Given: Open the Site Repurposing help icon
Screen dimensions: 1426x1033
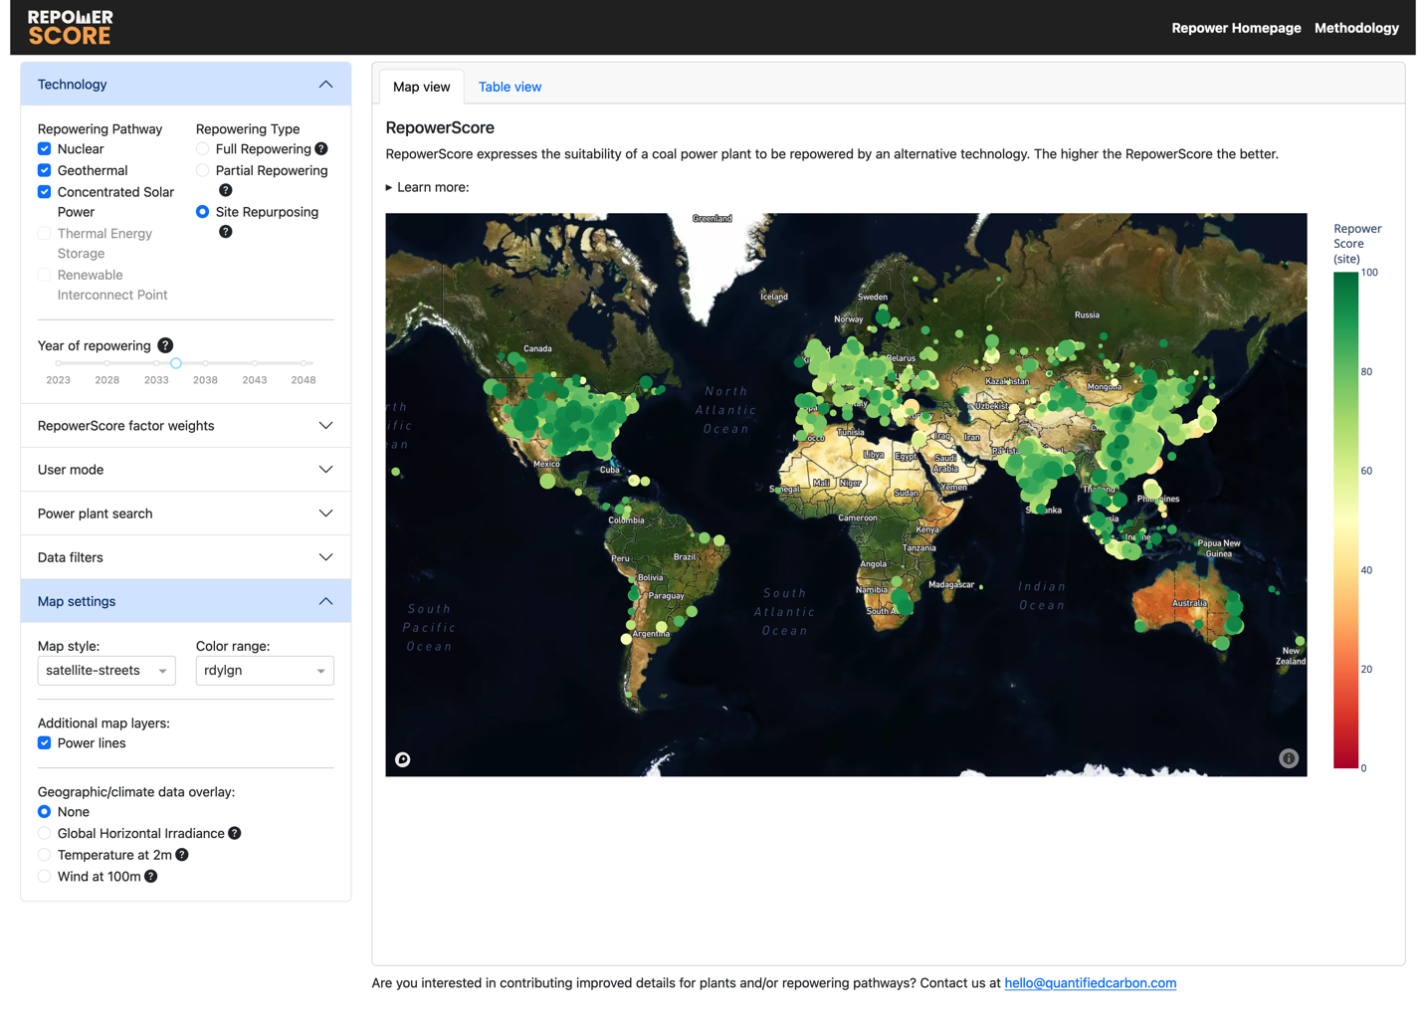Looking at the screenshot, I should point(226,232).
